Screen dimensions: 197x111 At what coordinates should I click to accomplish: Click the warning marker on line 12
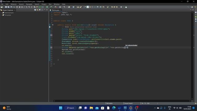[x=51, y=35]
